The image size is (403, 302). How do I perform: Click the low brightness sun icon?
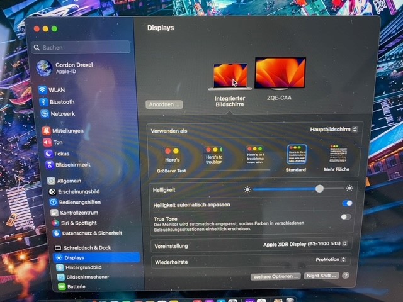pyautogui.click(x=247, y=189)
